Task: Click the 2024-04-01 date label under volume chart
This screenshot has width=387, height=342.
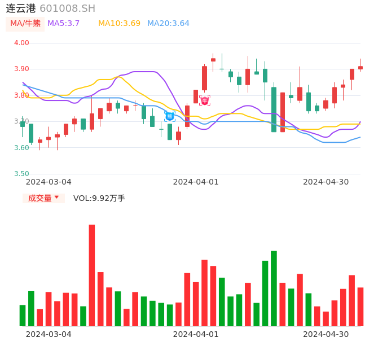Action: tap(195, 334)
